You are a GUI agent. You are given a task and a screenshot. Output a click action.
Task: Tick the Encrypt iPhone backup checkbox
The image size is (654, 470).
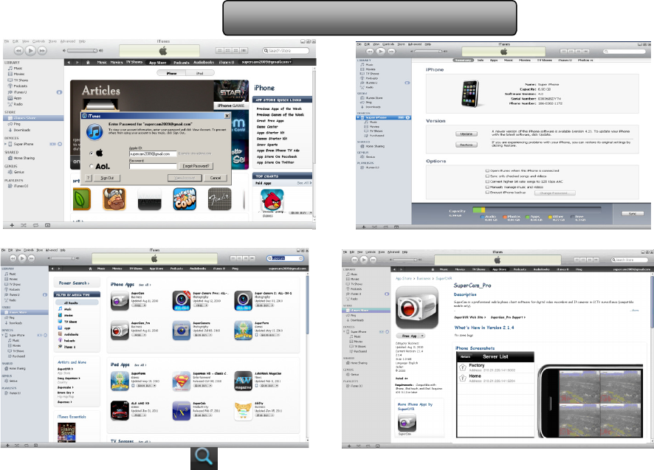[x=487, y=193]
